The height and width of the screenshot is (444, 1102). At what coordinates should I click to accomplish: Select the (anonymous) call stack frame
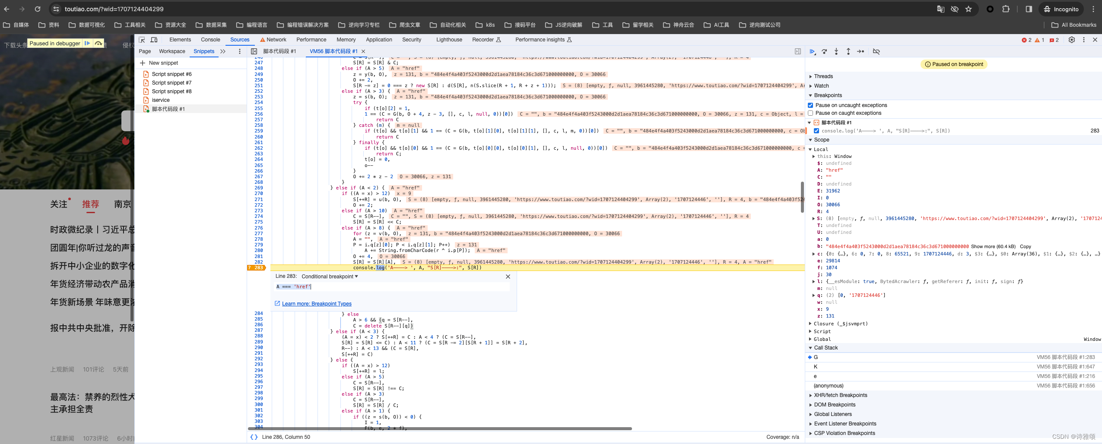(954, 386)
